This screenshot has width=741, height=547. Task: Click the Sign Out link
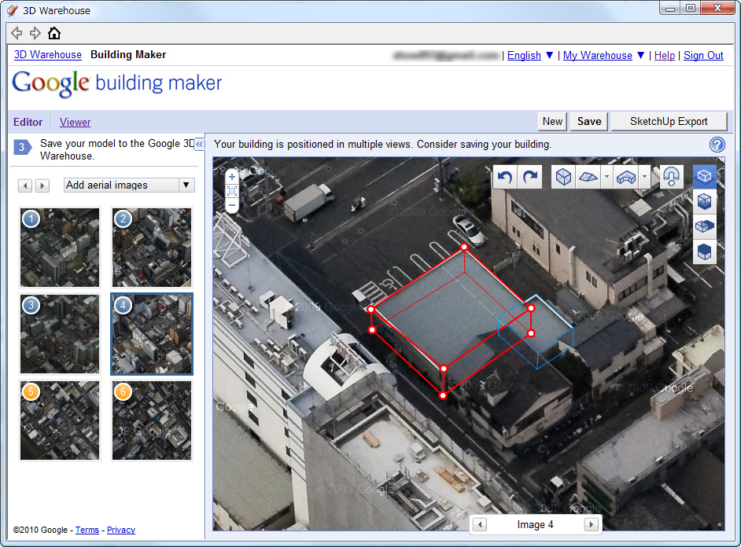click(703, 55)
